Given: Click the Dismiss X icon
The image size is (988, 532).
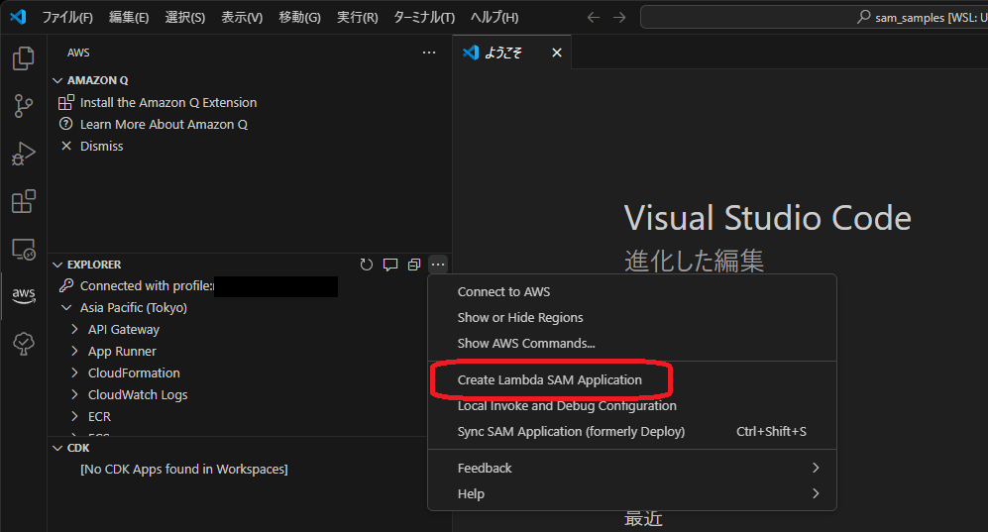Looking at the screenshot, I should pos(66,146).
